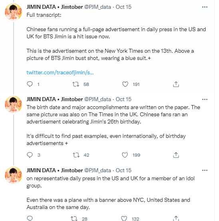Open @PJM_data handle on third tweet

point(98,170)
